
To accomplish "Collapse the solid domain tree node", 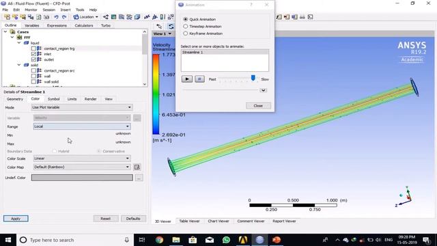I will click(19, 65).
